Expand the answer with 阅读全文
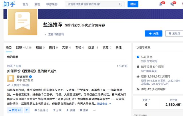 click(104, 104)
